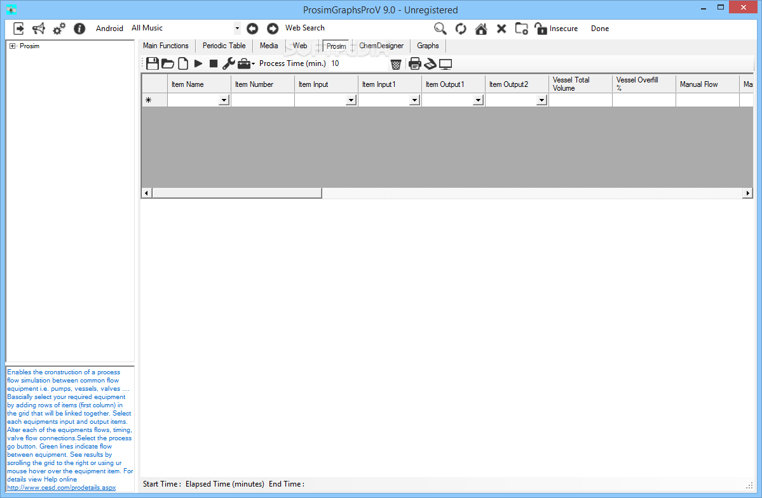Select the new row asterisk header
Screen dimensions: 762x498
tap(154, 100)
